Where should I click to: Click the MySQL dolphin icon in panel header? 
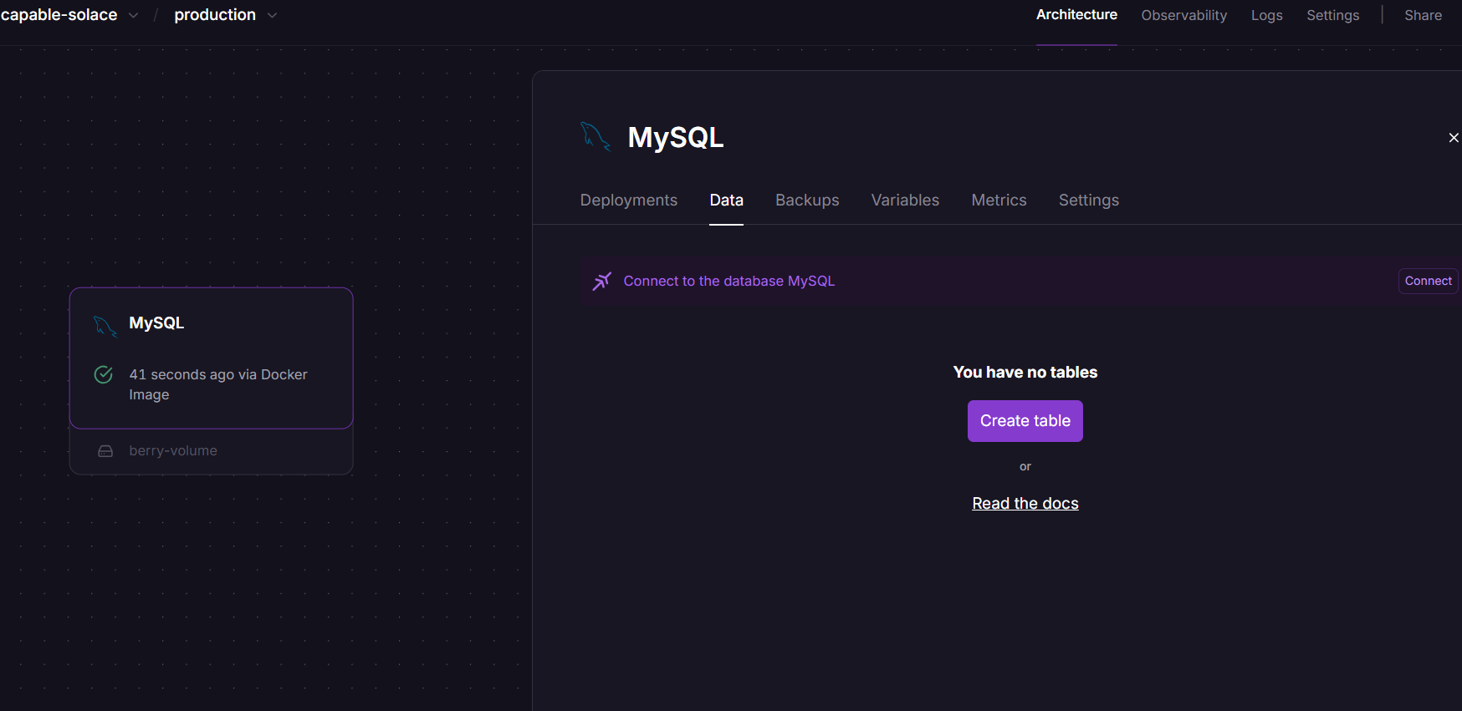(x=596, y=136)
